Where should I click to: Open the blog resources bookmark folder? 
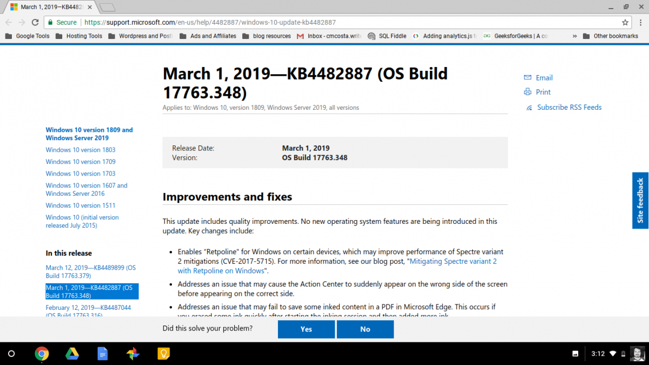pyautogui.click(x=267, y=36)
